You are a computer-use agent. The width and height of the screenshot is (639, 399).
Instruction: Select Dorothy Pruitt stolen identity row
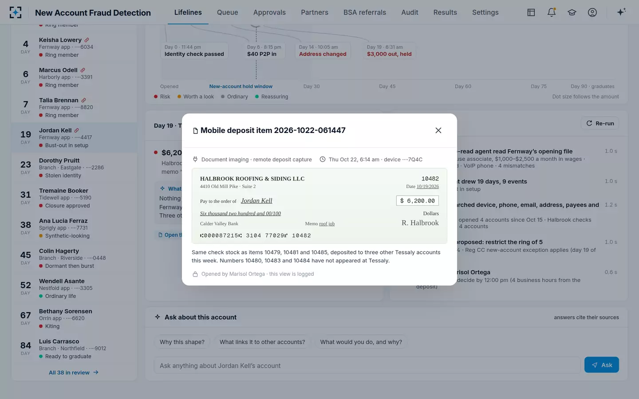coord(74,168)
